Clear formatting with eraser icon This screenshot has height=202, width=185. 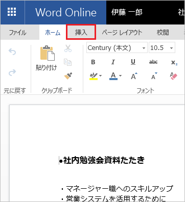coord(173,76)
